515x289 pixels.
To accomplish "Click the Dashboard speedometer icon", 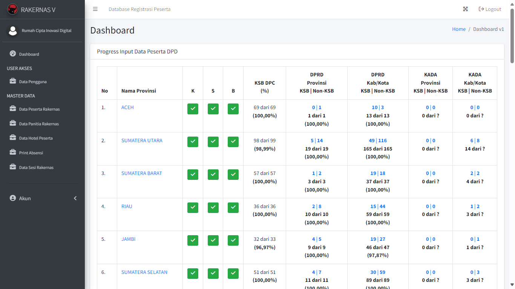I will [13, 54].
